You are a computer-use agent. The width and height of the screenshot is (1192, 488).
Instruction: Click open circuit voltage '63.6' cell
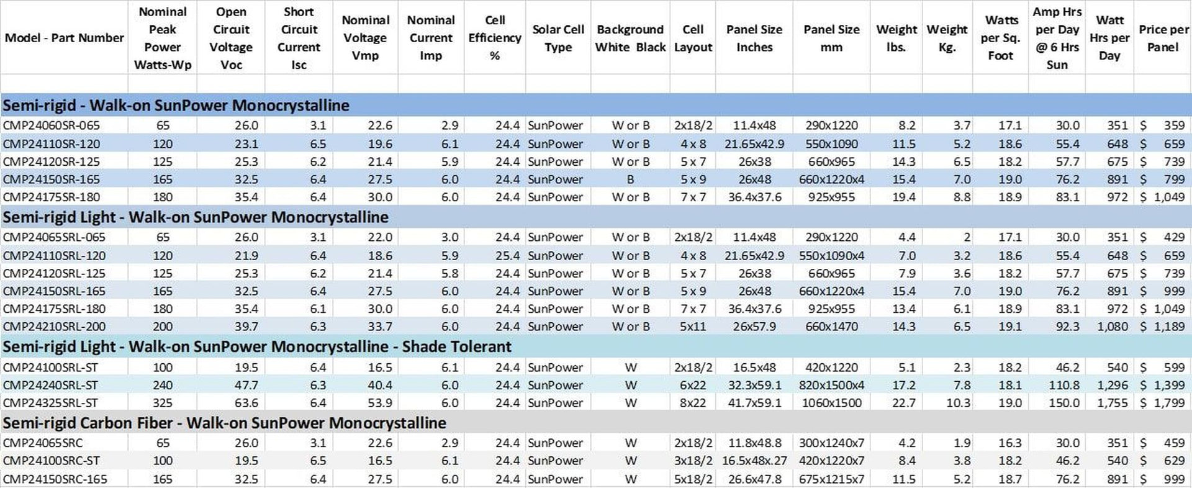tap(246, 403)
